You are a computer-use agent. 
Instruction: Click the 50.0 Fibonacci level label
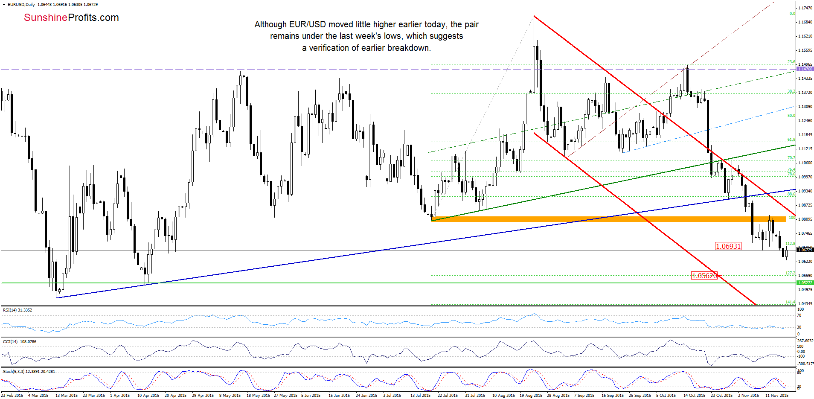[791, 116]
